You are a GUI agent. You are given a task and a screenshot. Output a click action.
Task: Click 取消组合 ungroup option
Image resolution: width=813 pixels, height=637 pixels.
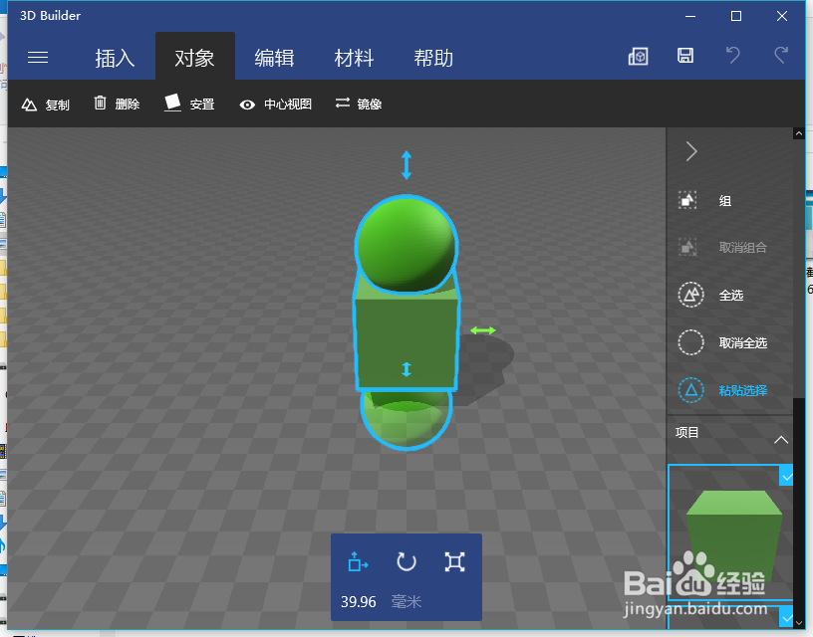click(722, 248)
